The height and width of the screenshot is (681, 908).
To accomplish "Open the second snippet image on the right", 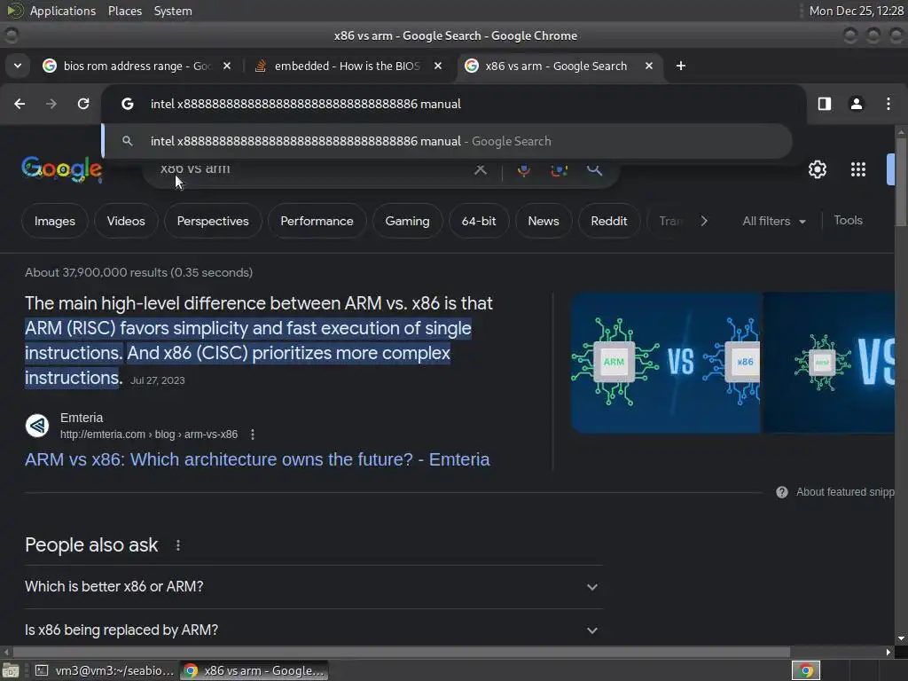I will (829, 363).
